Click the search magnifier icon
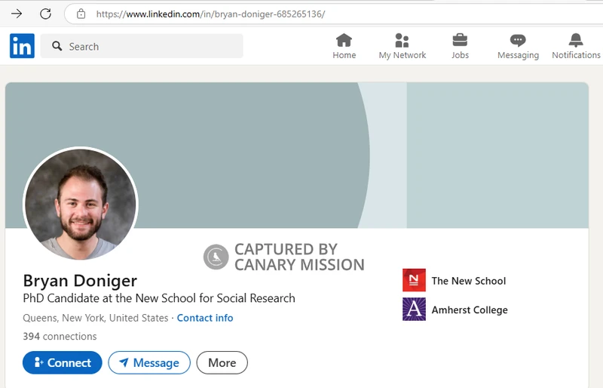Image resolution: width=603 pixels, height=388 pixels. [57, 46]
